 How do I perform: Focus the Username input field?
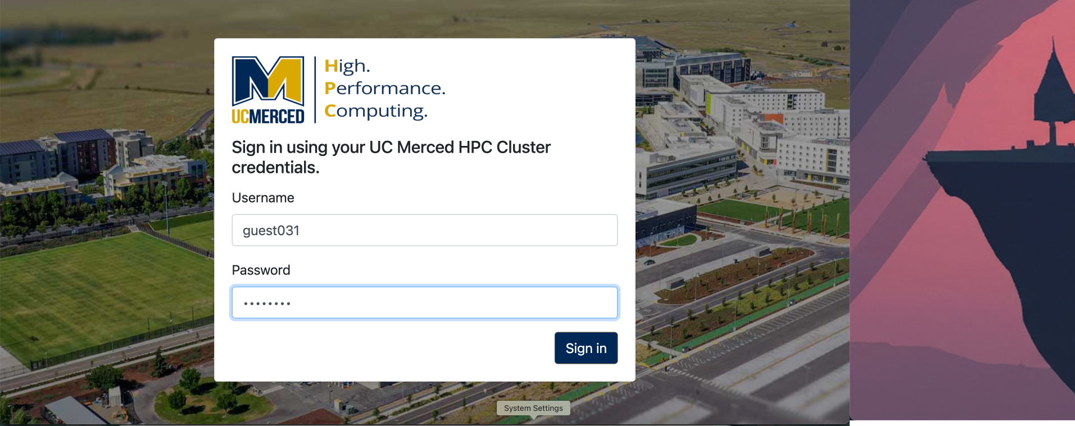[425, 230]
